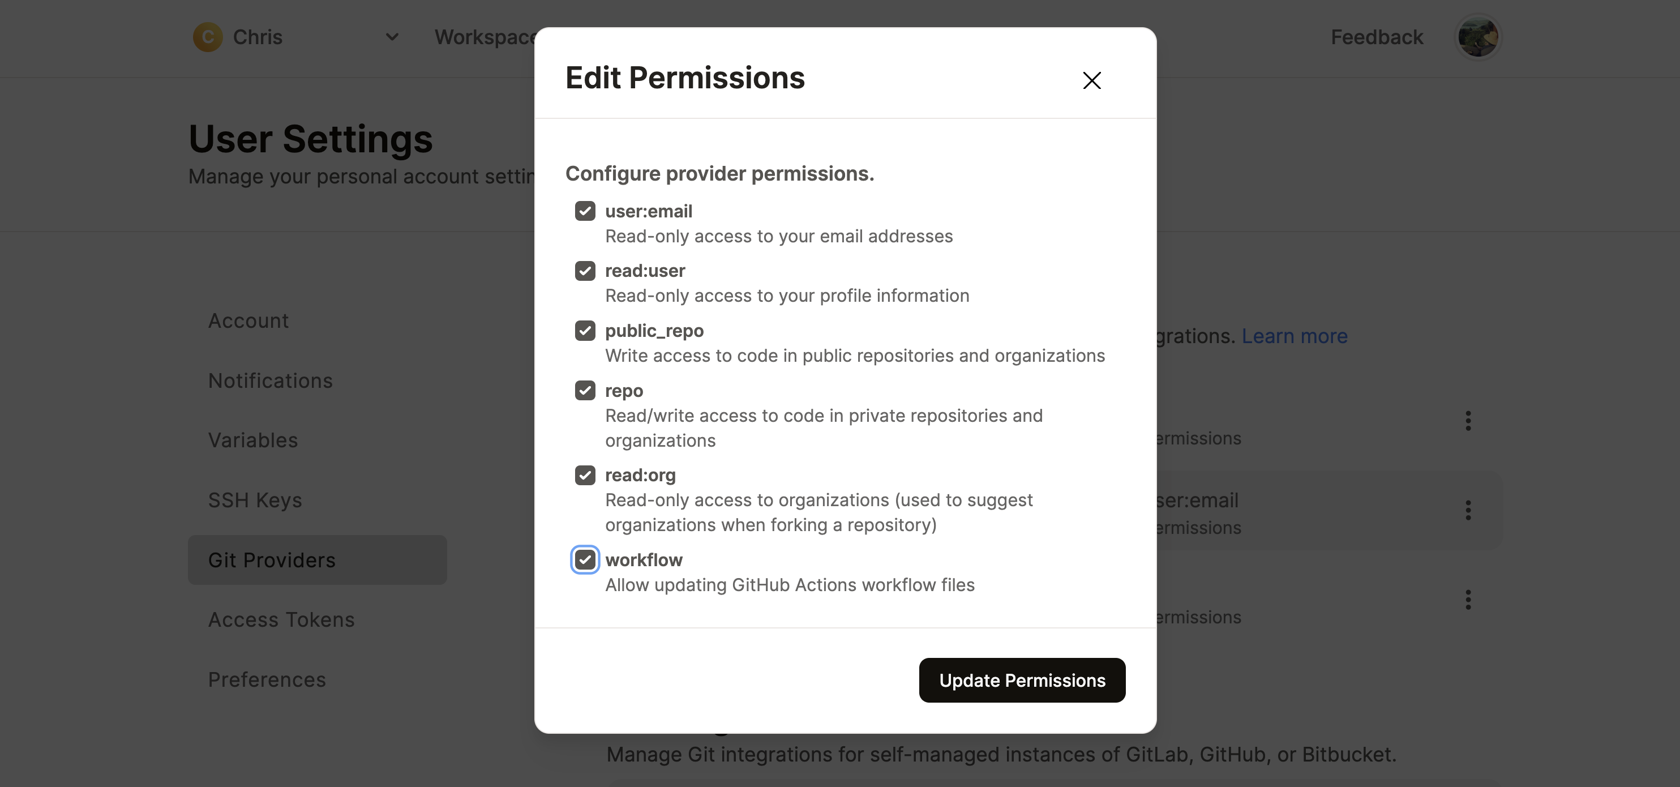The height and width of the screenshot is (787, 1680).
Task: Click Feedback in the top bar
Action: (x=1376, y=37)
